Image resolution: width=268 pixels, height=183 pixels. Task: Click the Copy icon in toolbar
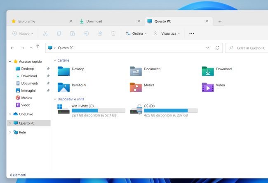[59, 33]
